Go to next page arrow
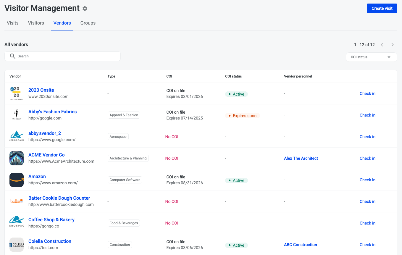 coord(393,45)
